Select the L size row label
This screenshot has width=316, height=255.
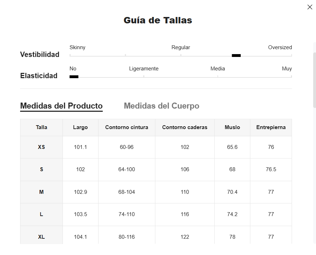tap(41, 214)
